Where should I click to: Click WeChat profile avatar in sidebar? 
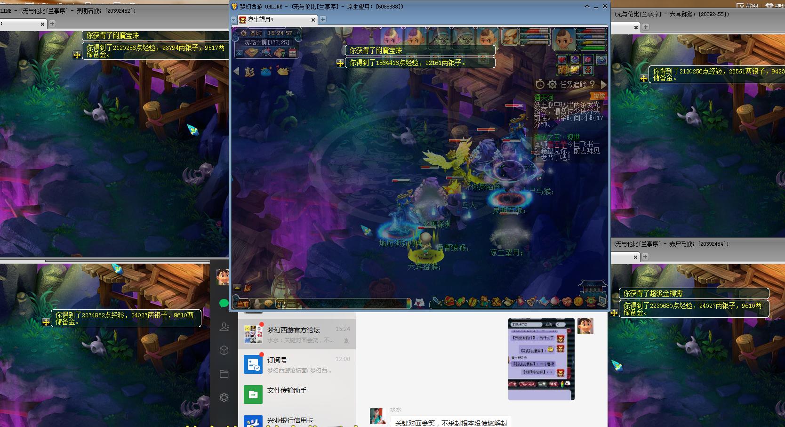tap(223, 277)
